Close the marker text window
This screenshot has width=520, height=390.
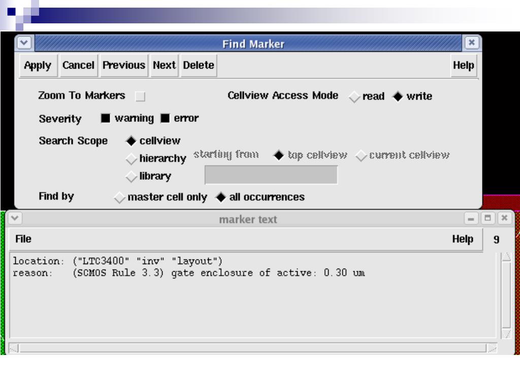pyautogui.click(x=504, y=218)
